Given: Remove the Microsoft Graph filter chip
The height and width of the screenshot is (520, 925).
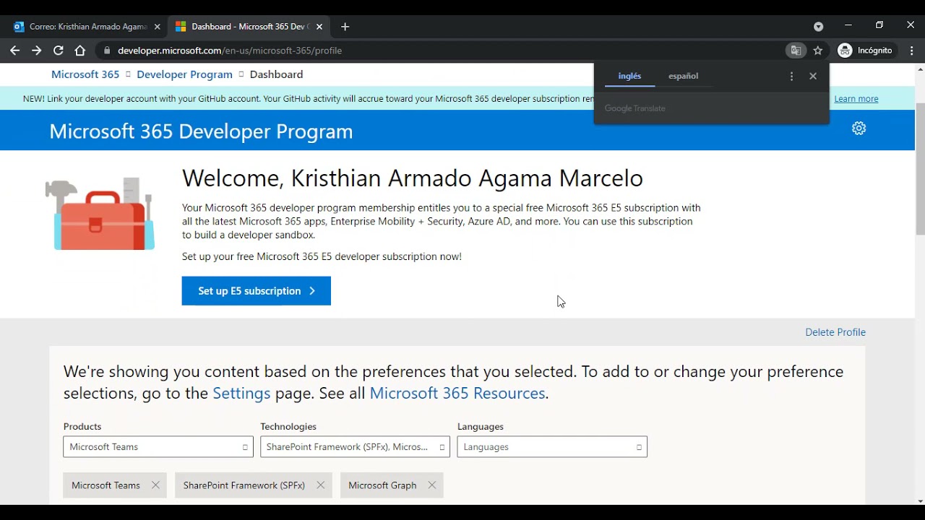Looking at the screenshot, I should (x=431, y=485).
